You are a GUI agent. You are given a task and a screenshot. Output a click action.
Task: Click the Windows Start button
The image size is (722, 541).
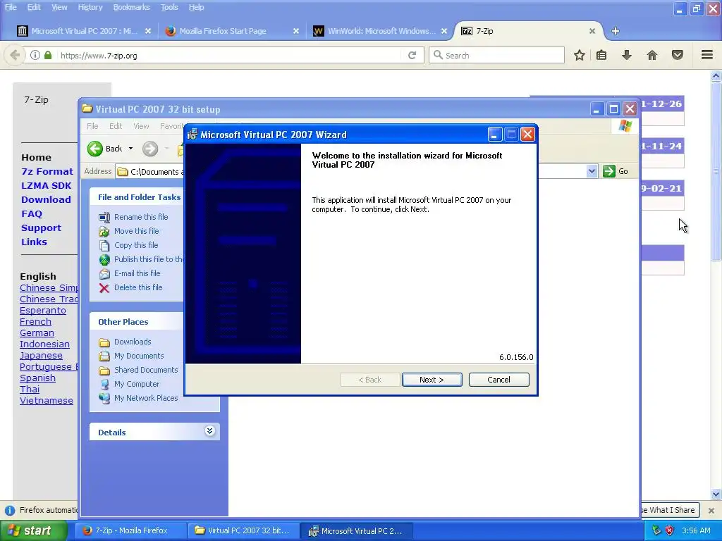click(x=33, y=531)
